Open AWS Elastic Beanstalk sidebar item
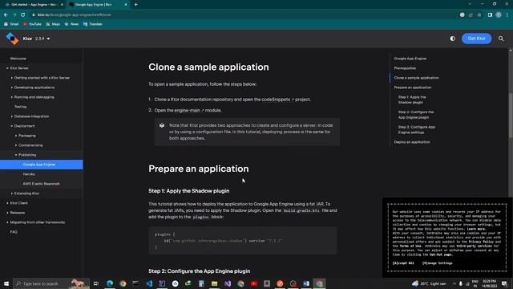The image size is (513, 289). tap(41, 184)
